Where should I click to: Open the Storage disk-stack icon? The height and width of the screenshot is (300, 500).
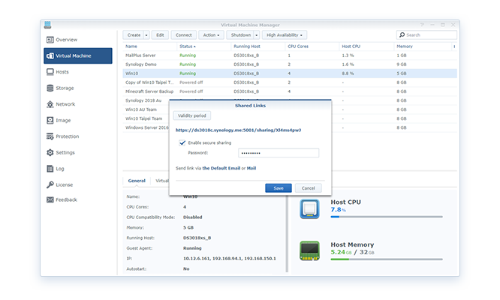click(x=50, y=88)
